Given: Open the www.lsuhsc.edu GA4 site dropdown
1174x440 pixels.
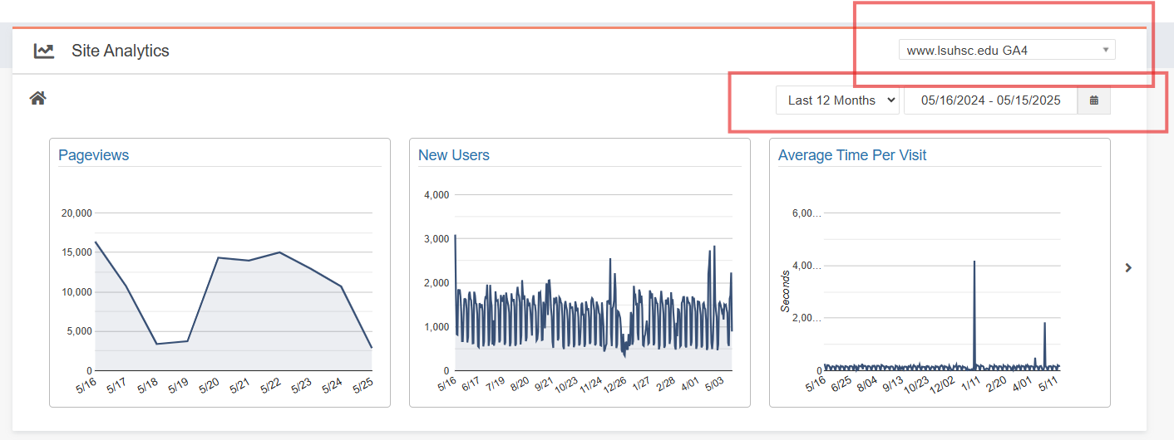Looking at the screenshot, I should 1006,51.
